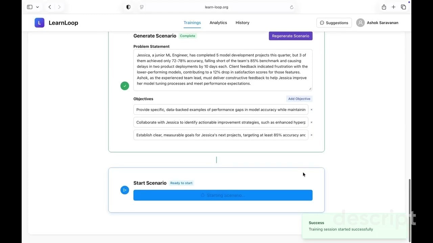Click the Regenerate Scenario button
The height and width of the screenshot is (243, 433).
point(290,36)
